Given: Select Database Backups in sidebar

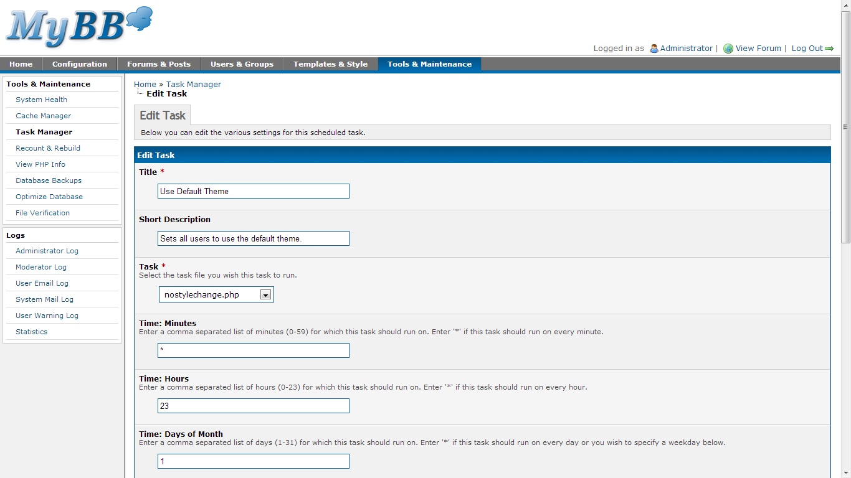Looking at the screenshot, I should (49, 180).
